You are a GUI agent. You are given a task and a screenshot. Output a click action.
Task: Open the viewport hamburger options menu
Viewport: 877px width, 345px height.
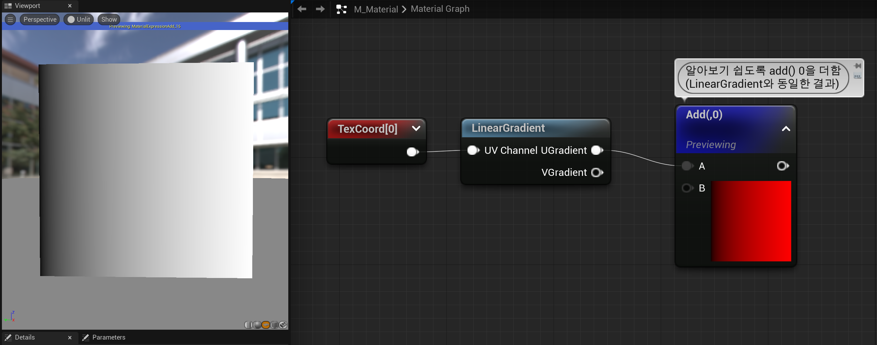pyautogui.click(x=10, y=19)
